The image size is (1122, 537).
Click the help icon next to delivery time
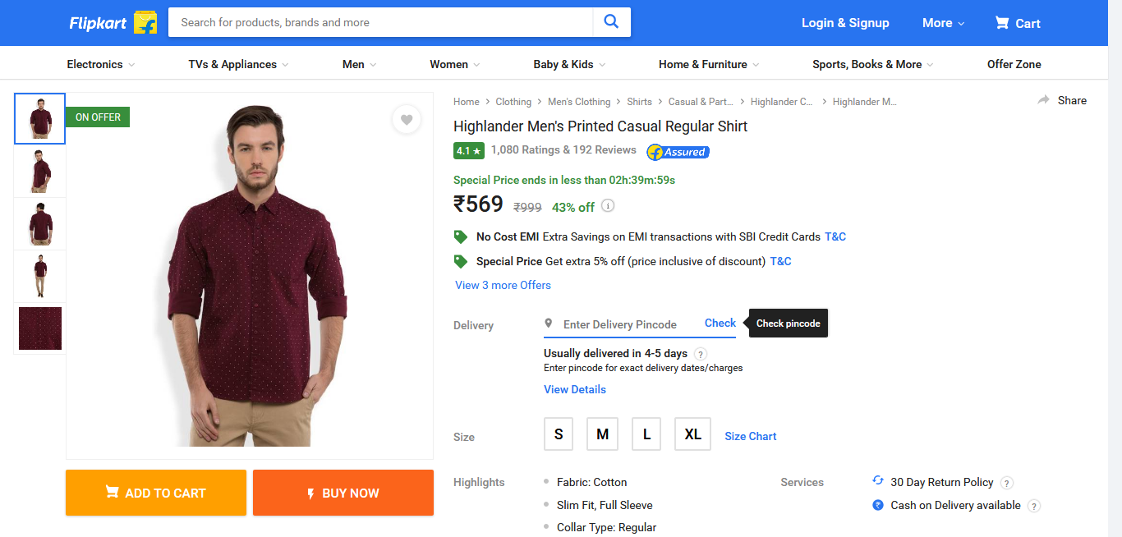701,354
